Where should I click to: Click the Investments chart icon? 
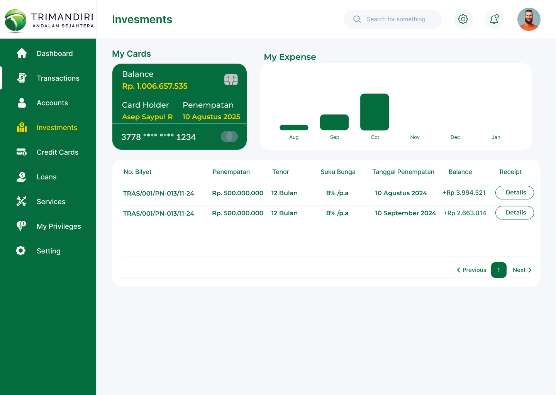(22, 127)
